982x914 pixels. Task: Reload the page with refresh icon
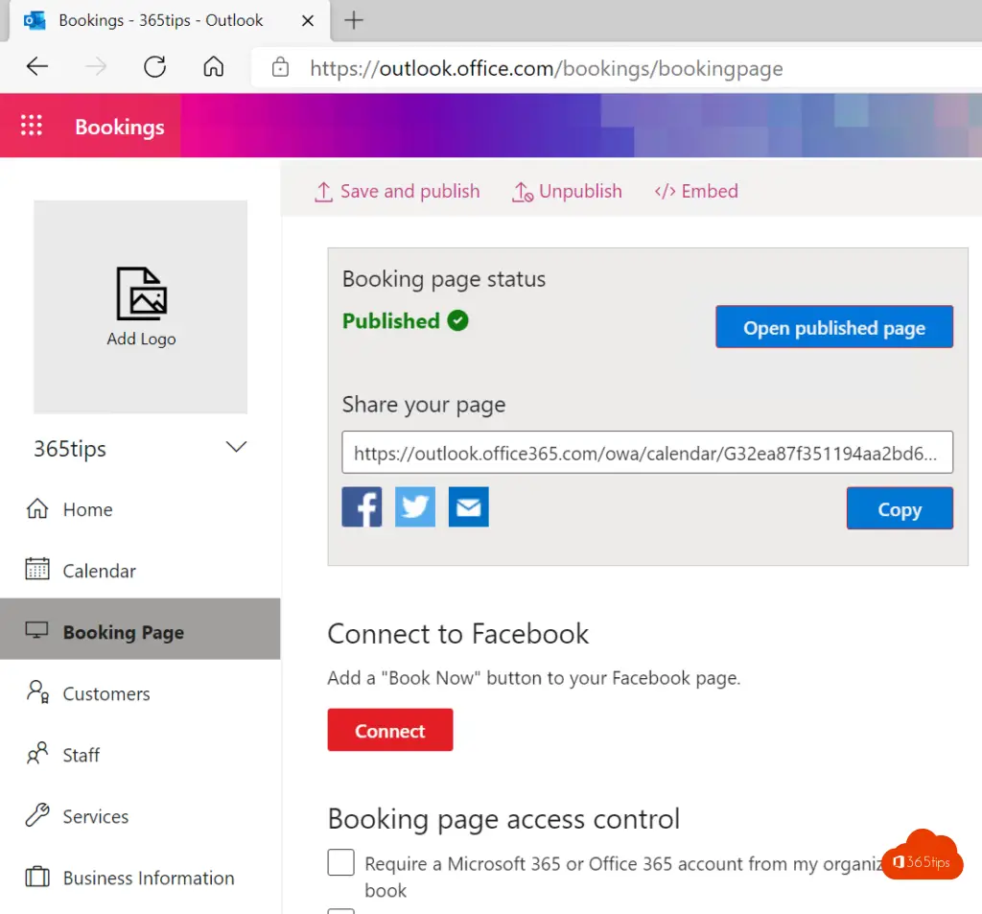pyautogui.click(x=154, y=66)
